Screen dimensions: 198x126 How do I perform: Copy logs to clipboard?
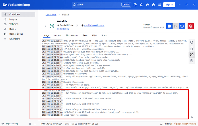pos(192,48)
